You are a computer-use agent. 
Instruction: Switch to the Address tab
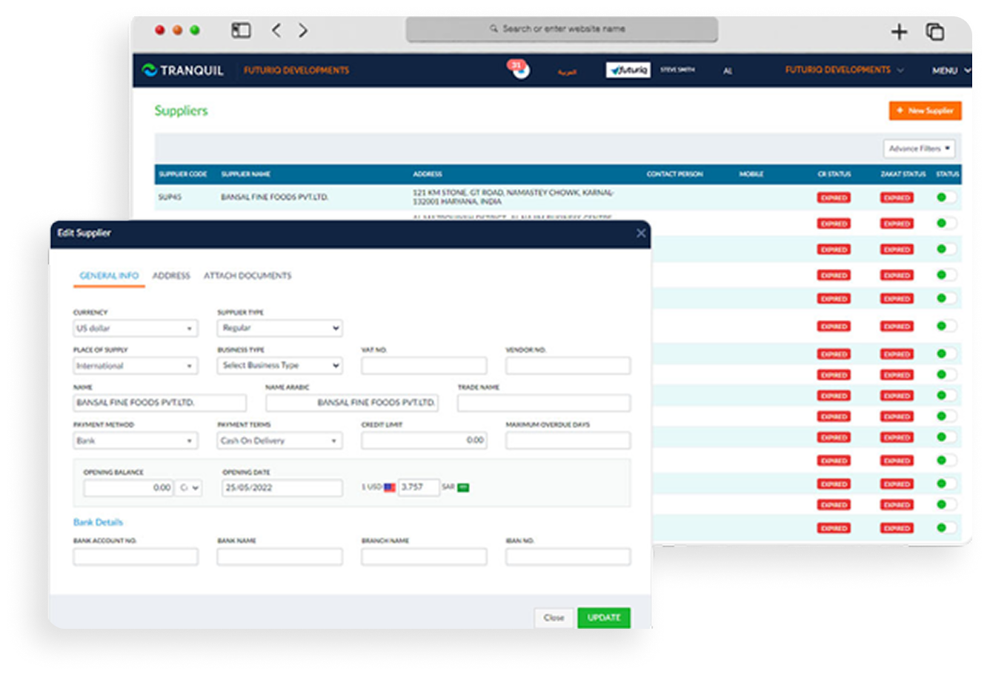click(x=171, y=276)
